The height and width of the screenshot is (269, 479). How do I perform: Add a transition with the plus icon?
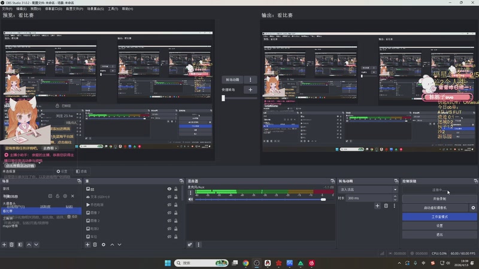pyautogui.click(x=377, y=206)
